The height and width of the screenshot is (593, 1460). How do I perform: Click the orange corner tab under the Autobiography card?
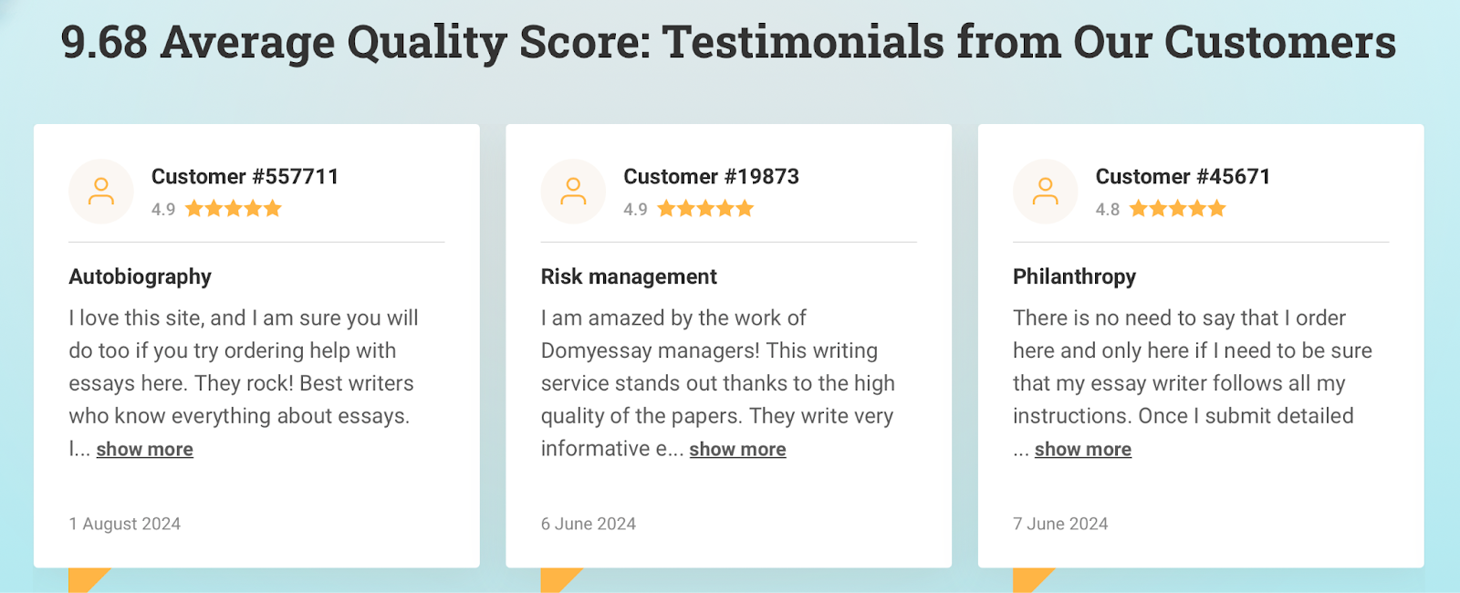tap(89, 580)
